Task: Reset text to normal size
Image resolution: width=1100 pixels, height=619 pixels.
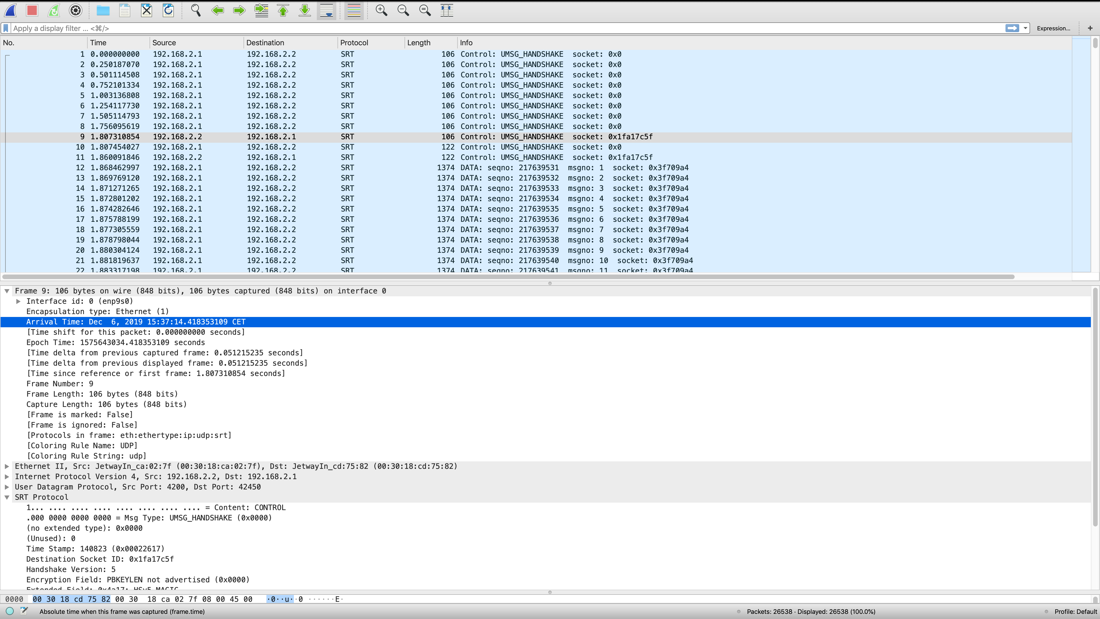Action: point(425,10)
